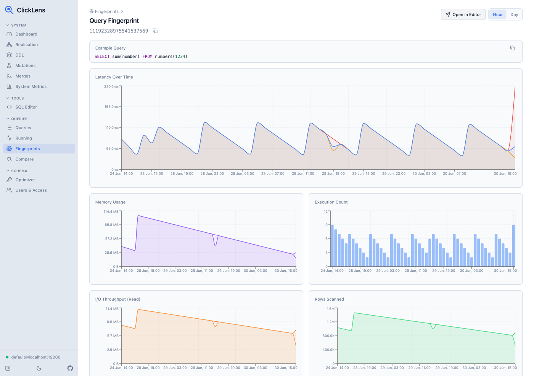Copy the fingerprint ID with copy icon

[155, 31]
